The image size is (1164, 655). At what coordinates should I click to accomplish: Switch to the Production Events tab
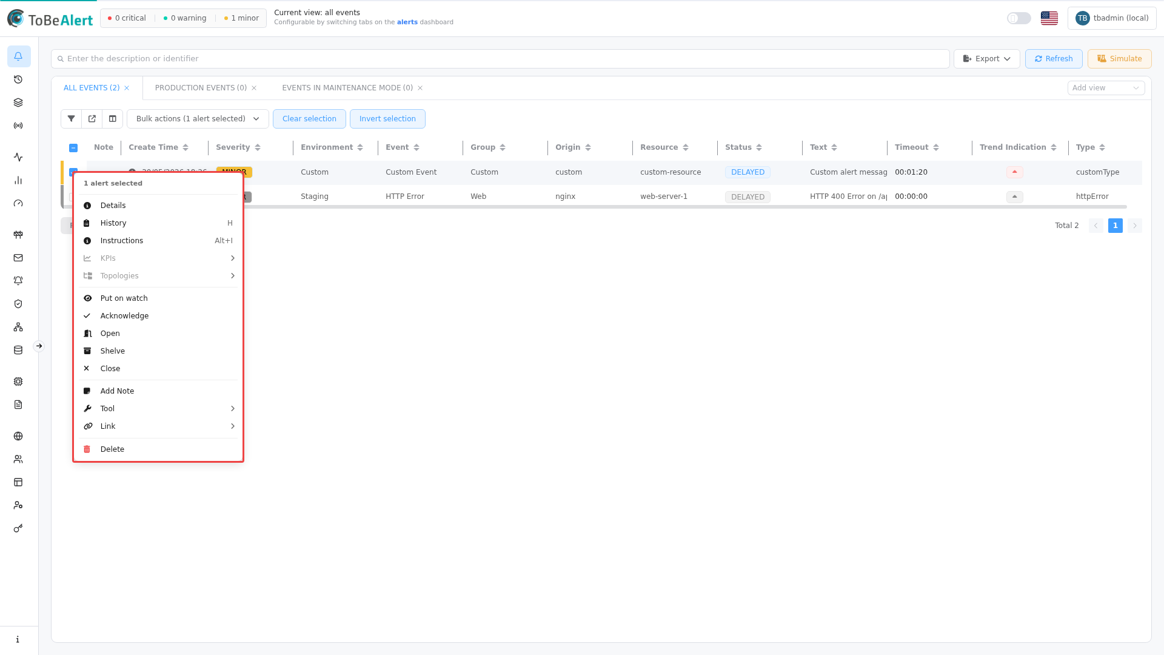point(201,88)
